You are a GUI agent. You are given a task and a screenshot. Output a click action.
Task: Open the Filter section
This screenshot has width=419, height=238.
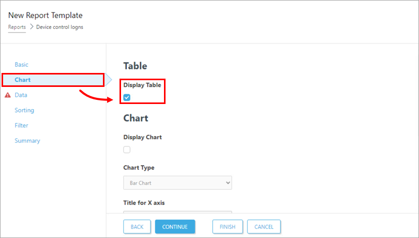[22, 125]
